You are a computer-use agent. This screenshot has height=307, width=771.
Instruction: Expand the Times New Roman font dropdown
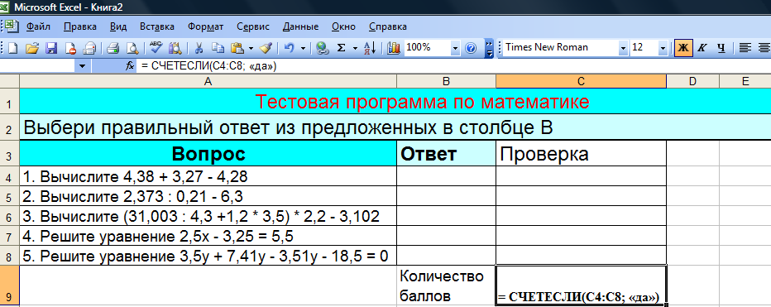pyautogui.click(x=624, y=48)
